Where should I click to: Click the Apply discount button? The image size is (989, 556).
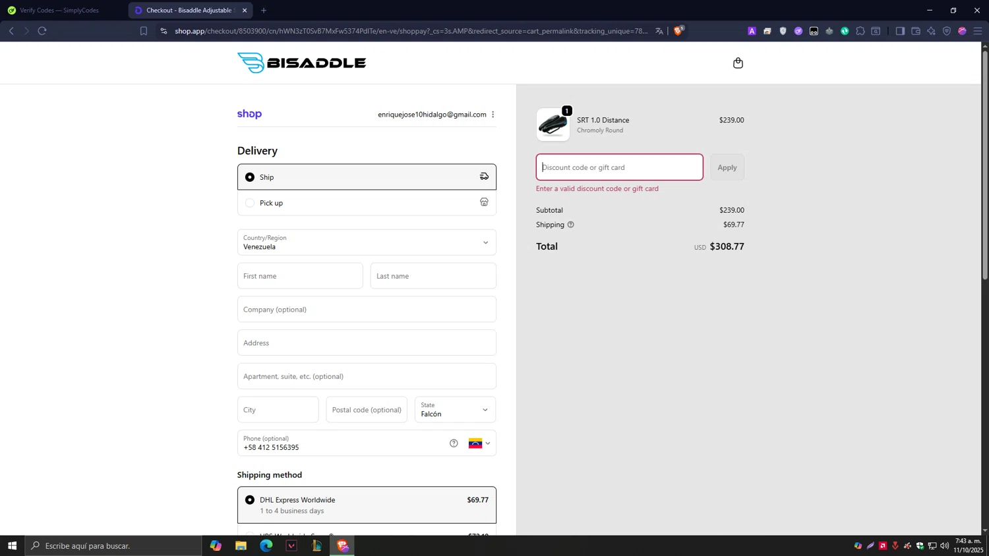(x=727, y=167)
